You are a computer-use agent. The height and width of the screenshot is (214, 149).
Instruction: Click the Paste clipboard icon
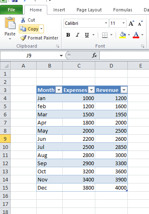[x=10, y=23]
